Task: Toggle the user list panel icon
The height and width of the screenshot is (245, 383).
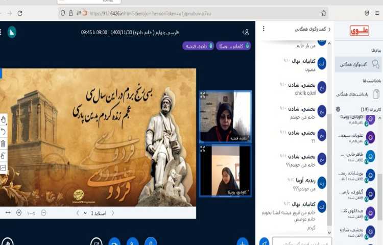Action: [246, 32]
